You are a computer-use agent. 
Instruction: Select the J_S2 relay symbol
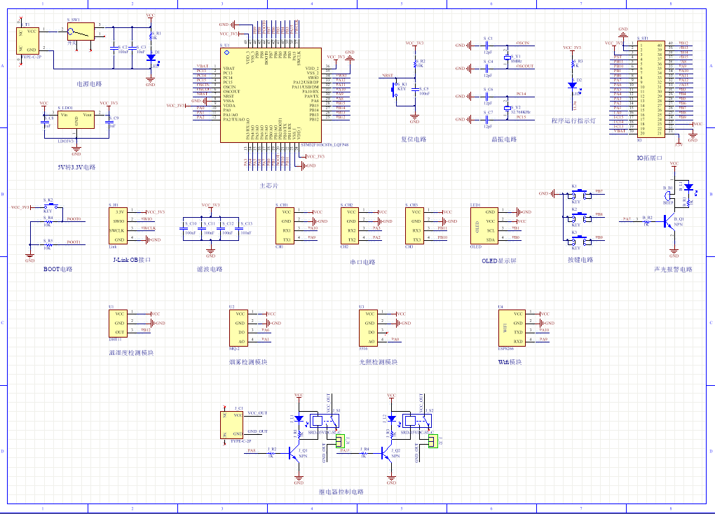click(417, 421)
